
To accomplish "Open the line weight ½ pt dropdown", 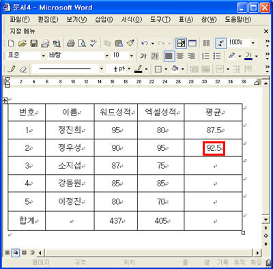I will [x=129, y=69].
